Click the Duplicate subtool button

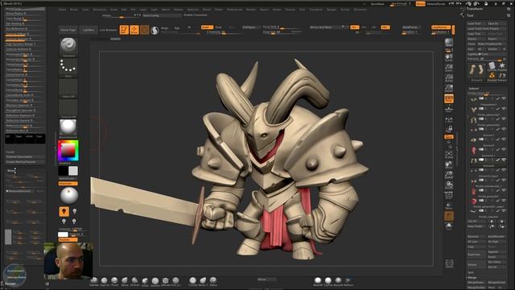pos(476,255)
